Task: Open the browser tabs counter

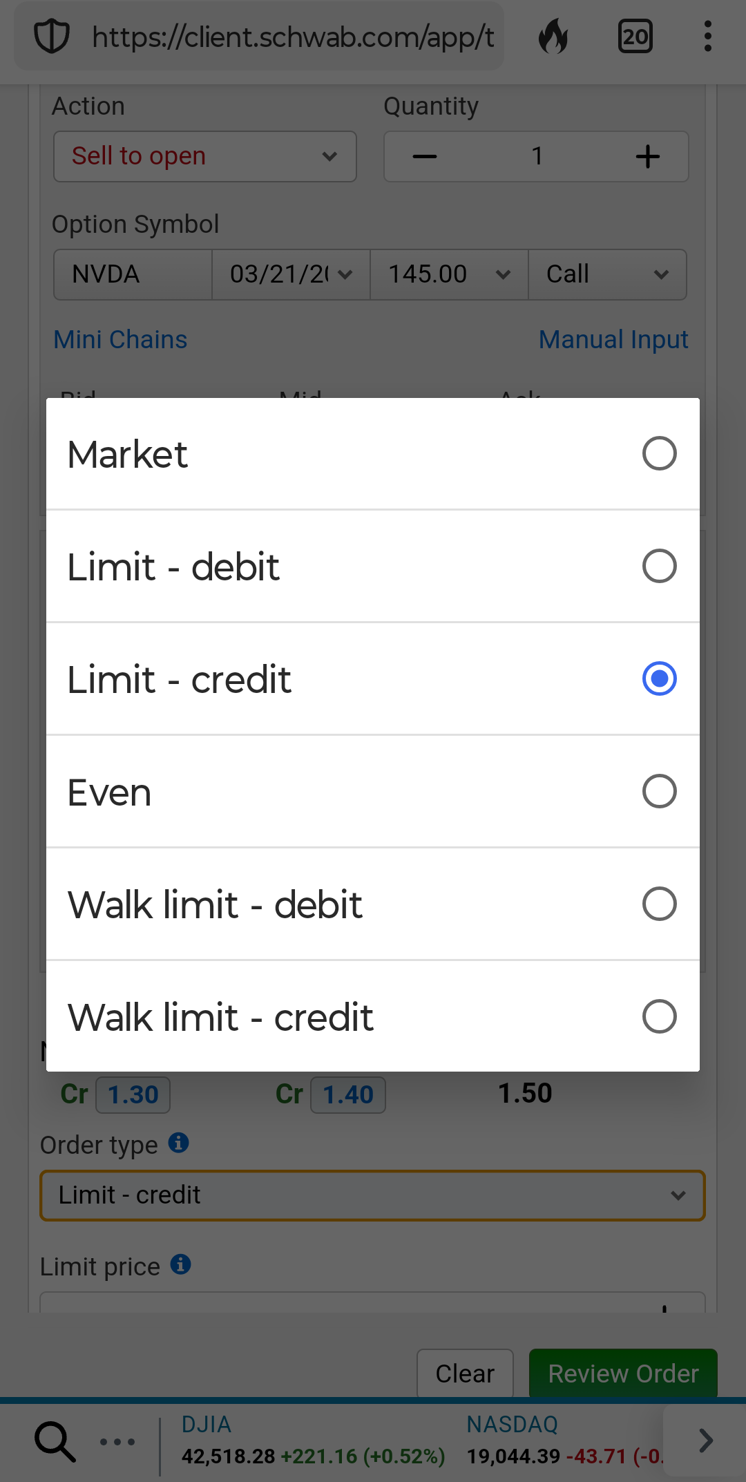Action: (635, 37)
